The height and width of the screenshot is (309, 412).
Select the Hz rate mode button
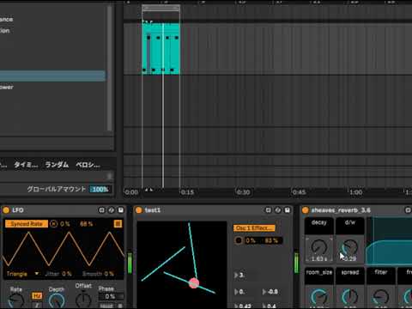(x=37, y=296)
